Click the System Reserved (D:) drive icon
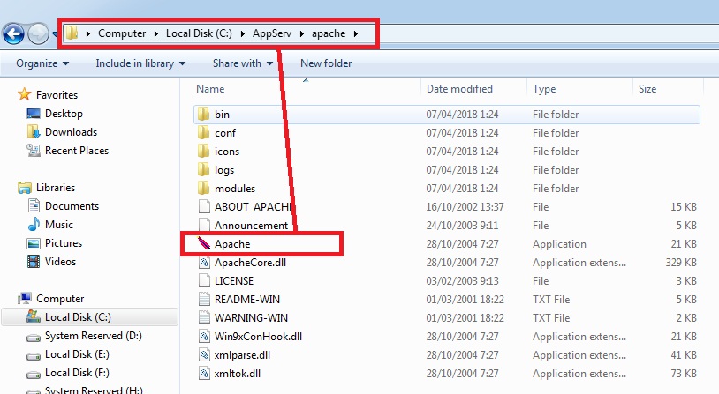719x394 pixels. [34, 338]
